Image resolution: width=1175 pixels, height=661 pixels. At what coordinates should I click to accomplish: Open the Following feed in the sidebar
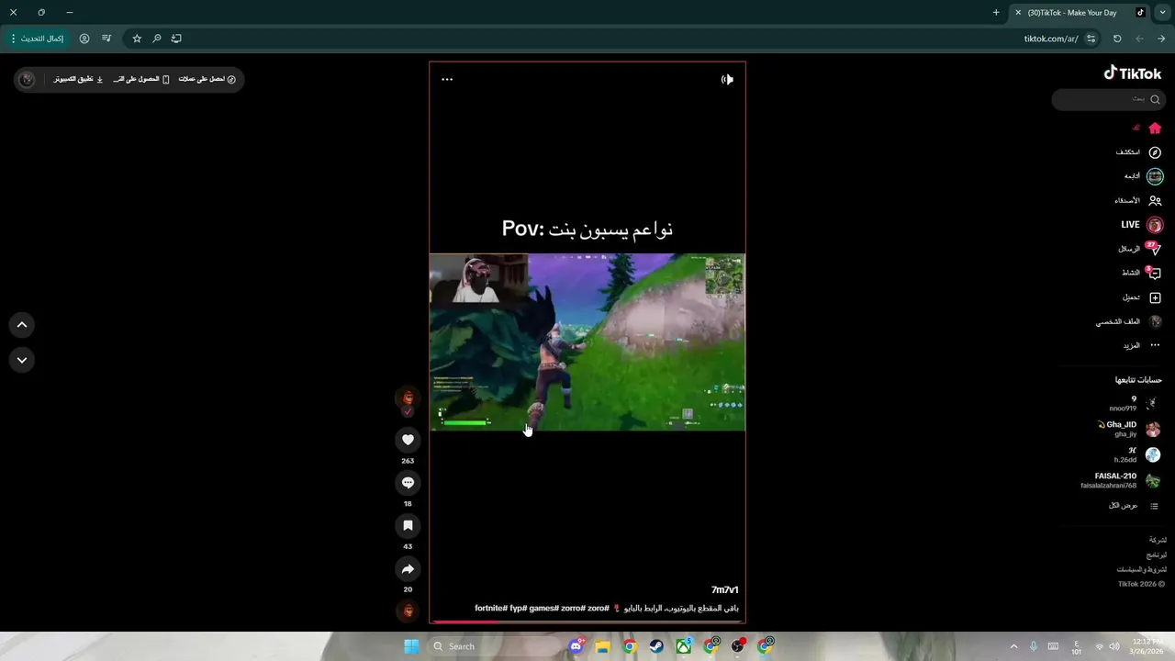pyautogui.click(x=1144, y=176)
